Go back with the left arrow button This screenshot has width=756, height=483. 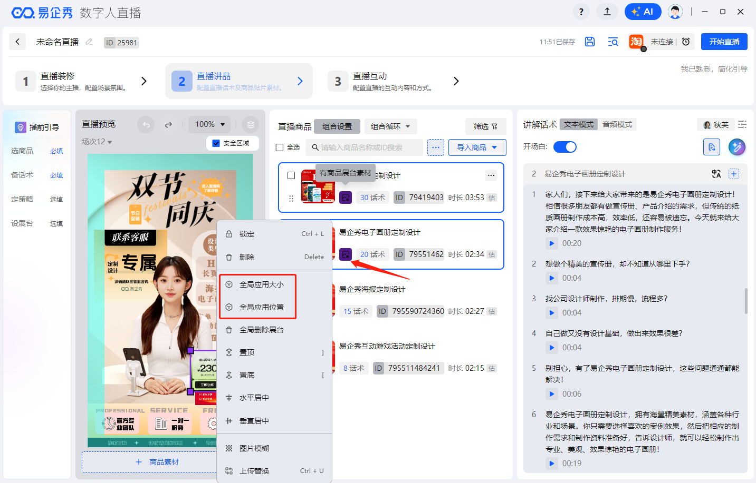[17, 42]
